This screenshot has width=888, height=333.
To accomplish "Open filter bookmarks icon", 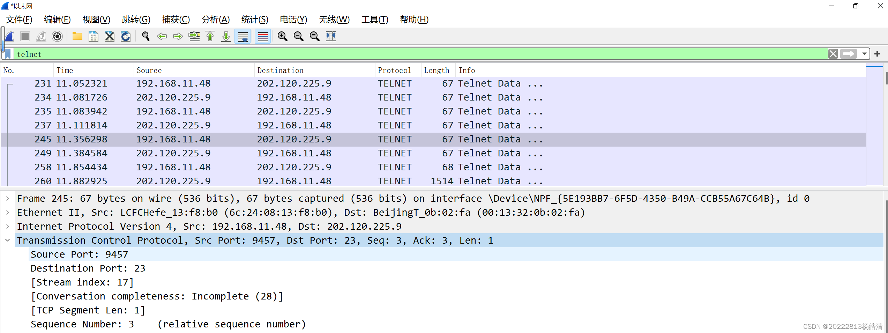I will click(8, 54).
